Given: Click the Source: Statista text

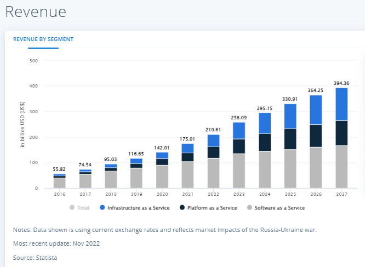Looking at the screenshot, I should (x=35, y=258).
